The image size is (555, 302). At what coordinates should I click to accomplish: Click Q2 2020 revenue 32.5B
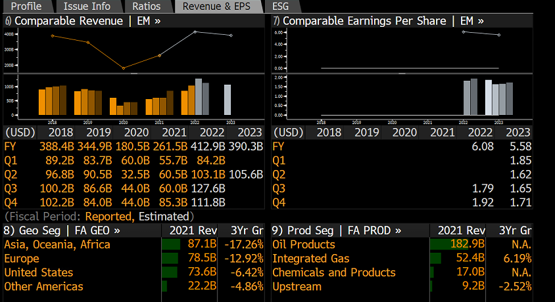pyautogui.click(x=135, y=175)
